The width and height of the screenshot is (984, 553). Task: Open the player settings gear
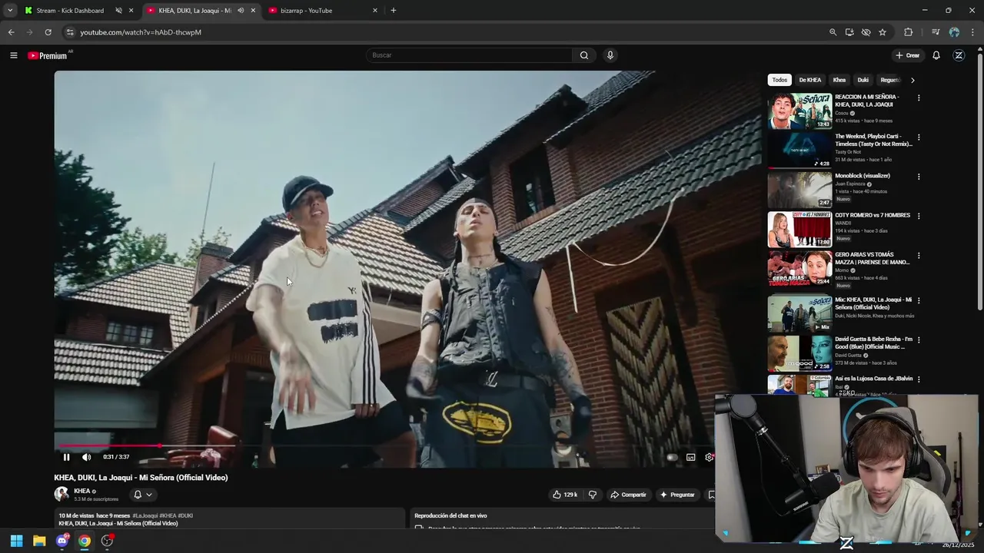coord(709,457)
